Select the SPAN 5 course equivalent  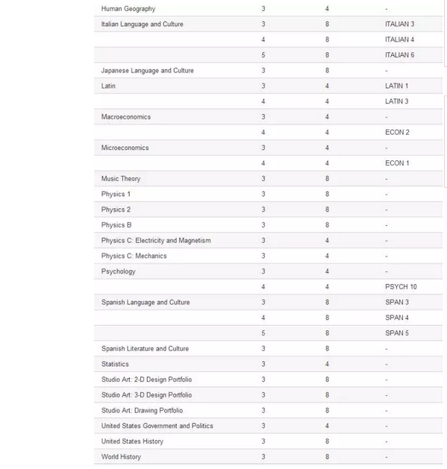click(x=397, y=333)
